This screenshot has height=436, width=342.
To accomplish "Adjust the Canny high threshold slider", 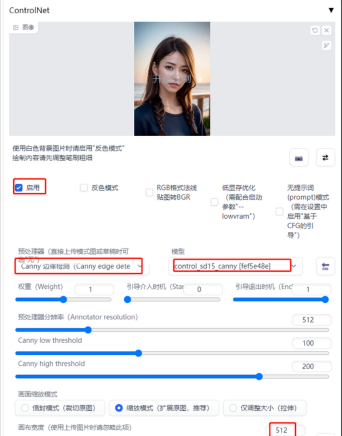I will coord(172,377).
